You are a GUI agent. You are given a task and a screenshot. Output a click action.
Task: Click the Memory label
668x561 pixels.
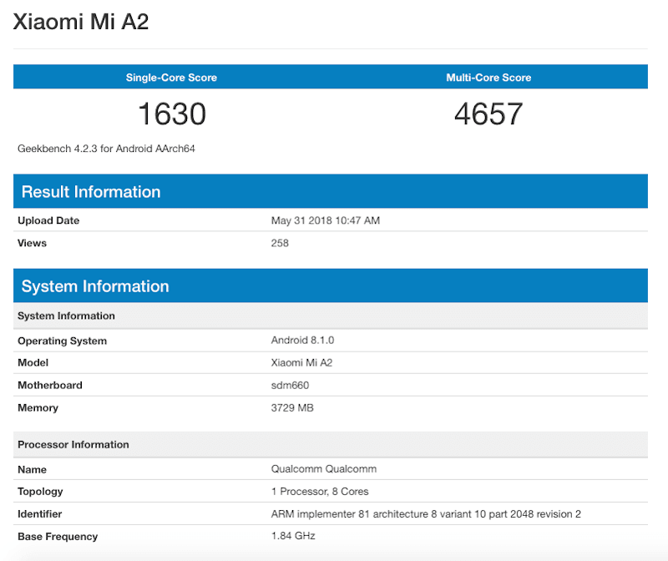click(38, 408)
